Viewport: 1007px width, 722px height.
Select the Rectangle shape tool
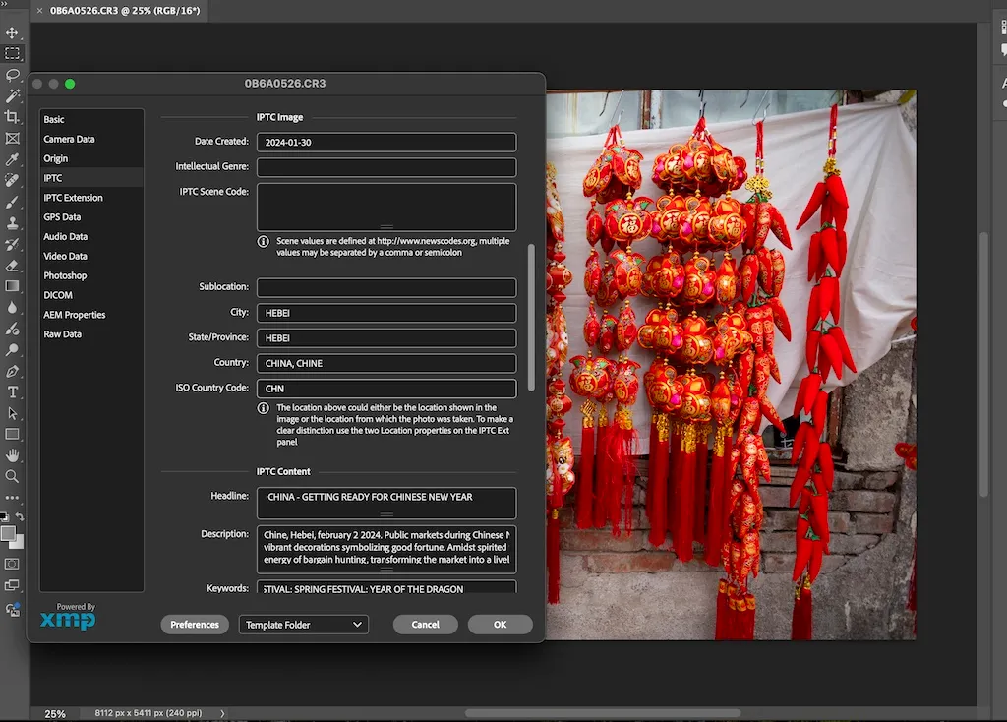pyautogui.click(x=12, y=434)
